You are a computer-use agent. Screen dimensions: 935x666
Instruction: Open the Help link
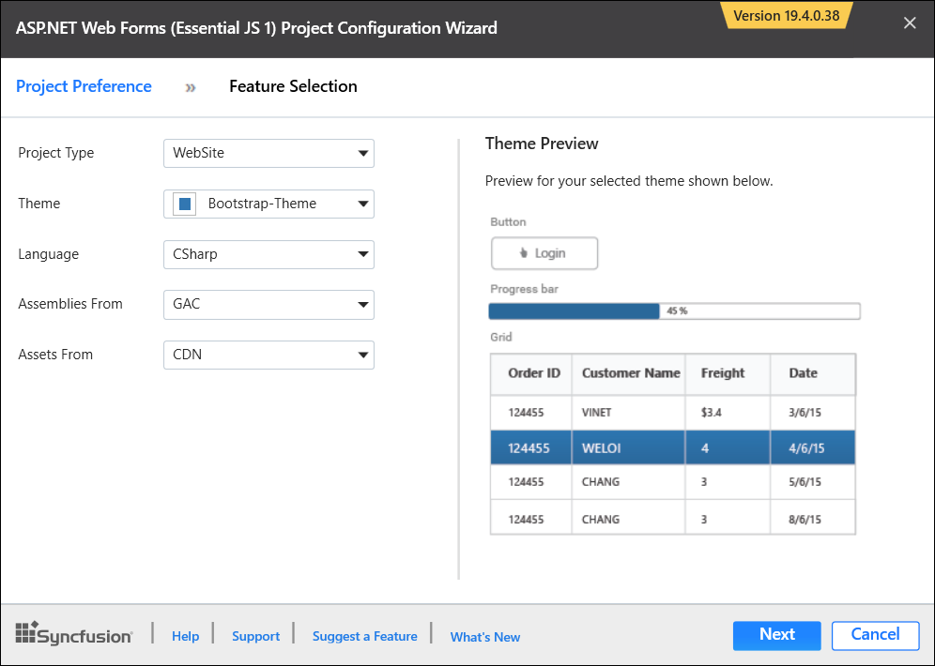(x=185, y=636)
